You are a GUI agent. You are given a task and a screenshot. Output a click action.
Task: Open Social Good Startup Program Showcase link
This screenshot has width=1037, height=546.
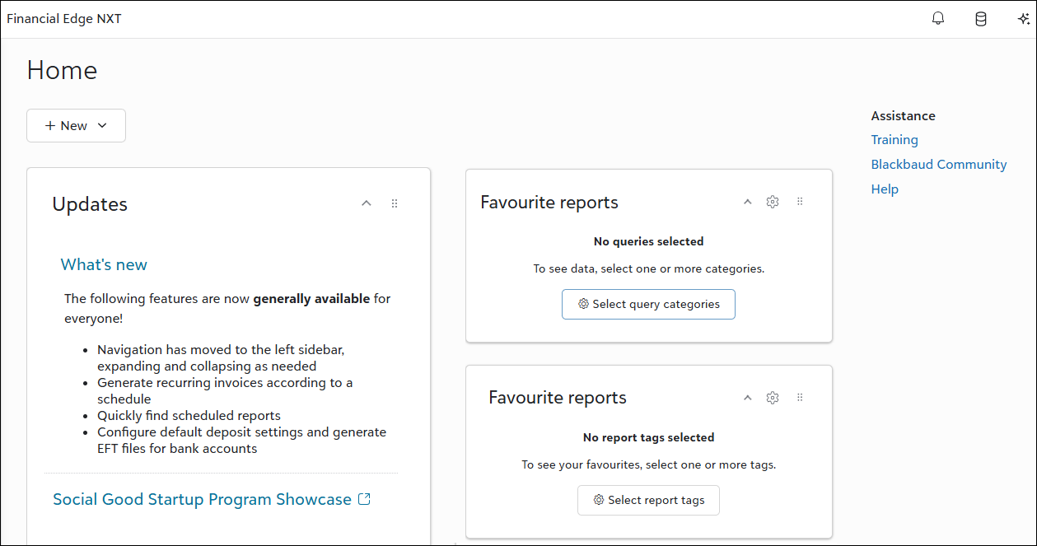pyautogui.click(x=202, y=499)
